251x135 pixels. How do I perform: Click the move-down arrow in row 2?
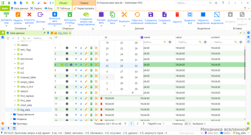(x=81, y=54)
